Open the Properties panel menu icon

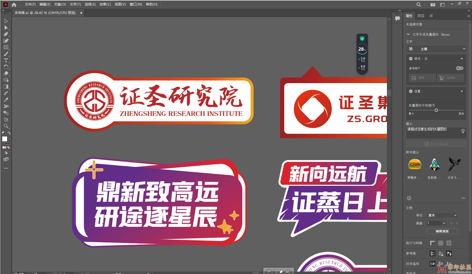(x=468, y=16)
